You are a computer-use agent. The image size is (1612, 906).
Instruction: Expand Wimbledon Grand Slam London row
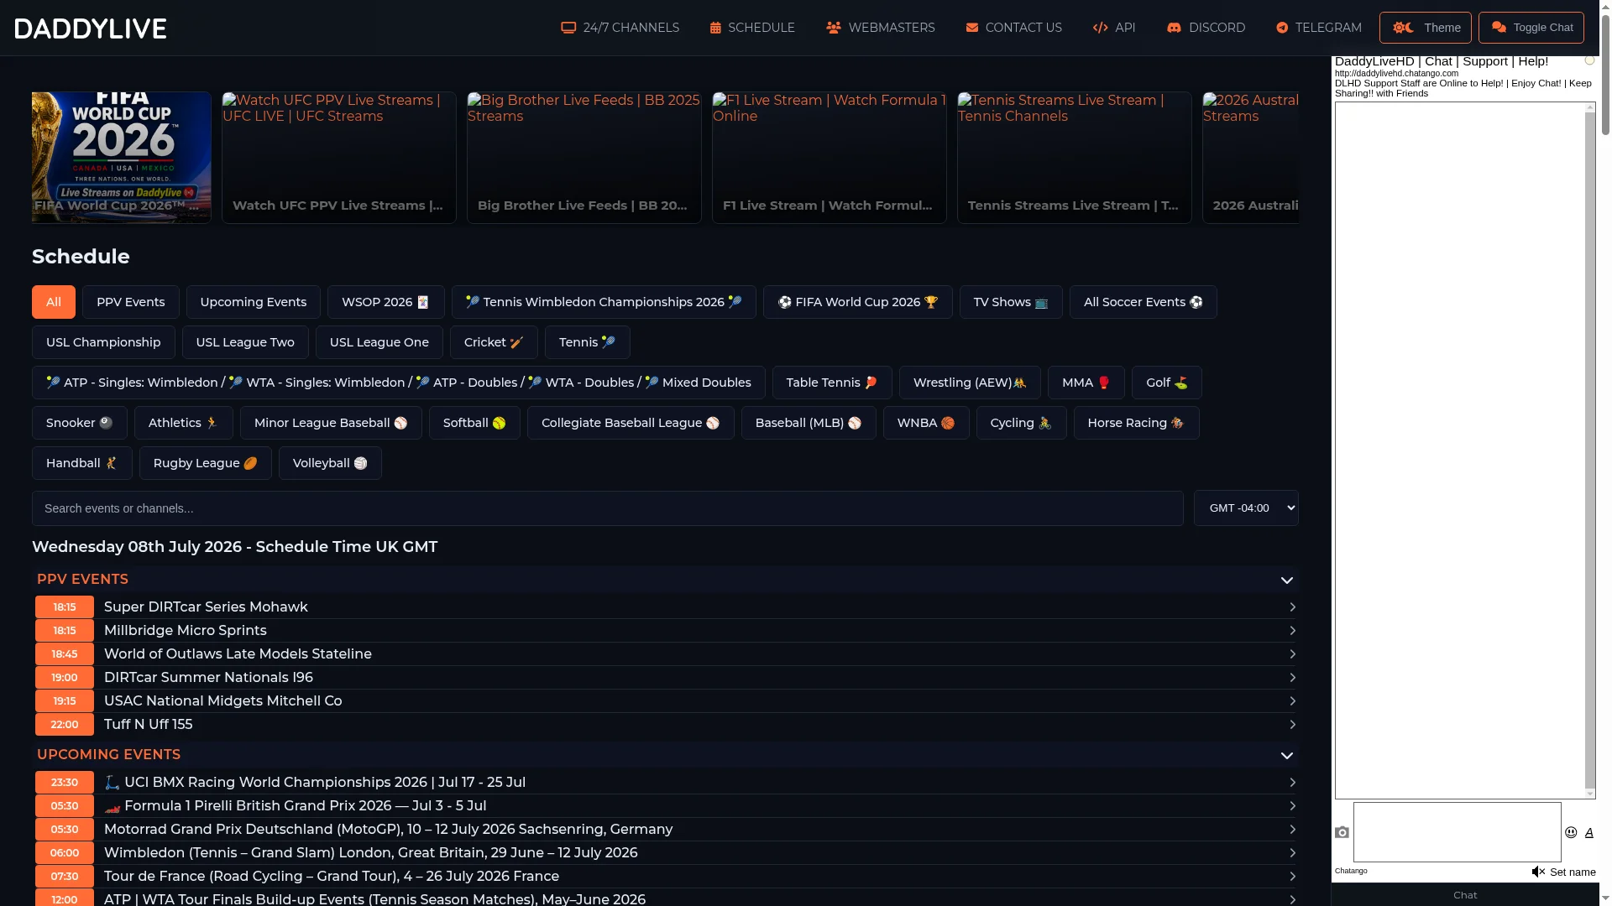click(665, 852)
